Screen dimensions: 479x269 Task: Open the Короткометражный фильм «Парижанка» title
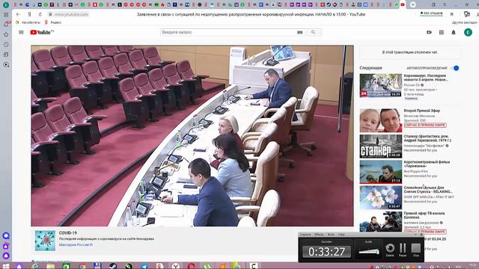[x=427, y=164]
